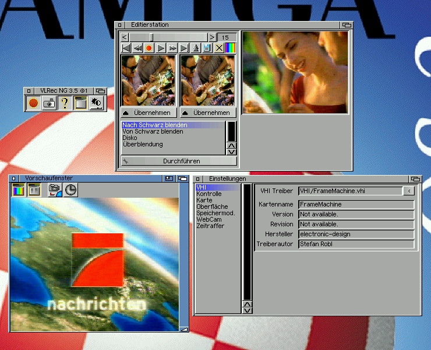431x350 pixels.
Task: Select 'Nach Schwarz blenden' effect
Action: coord(173,125)
